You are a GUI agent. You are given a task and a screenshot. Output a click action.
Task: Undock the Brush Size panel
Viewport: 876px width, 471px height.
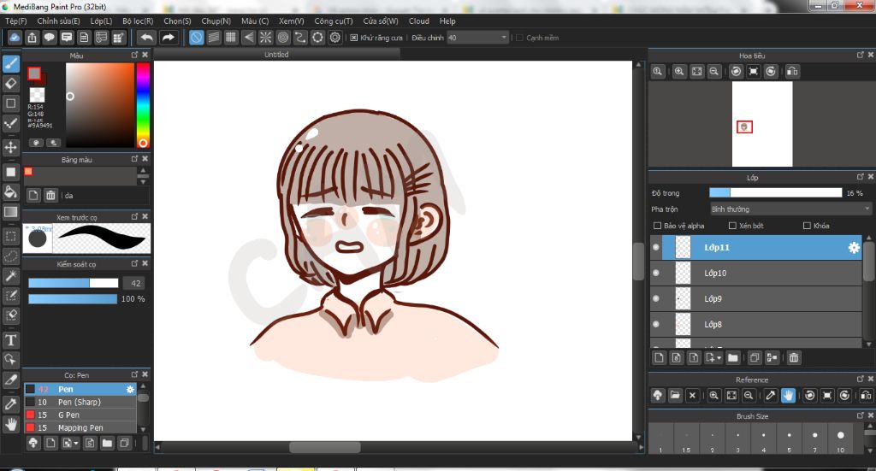click(x=860, y=415)
